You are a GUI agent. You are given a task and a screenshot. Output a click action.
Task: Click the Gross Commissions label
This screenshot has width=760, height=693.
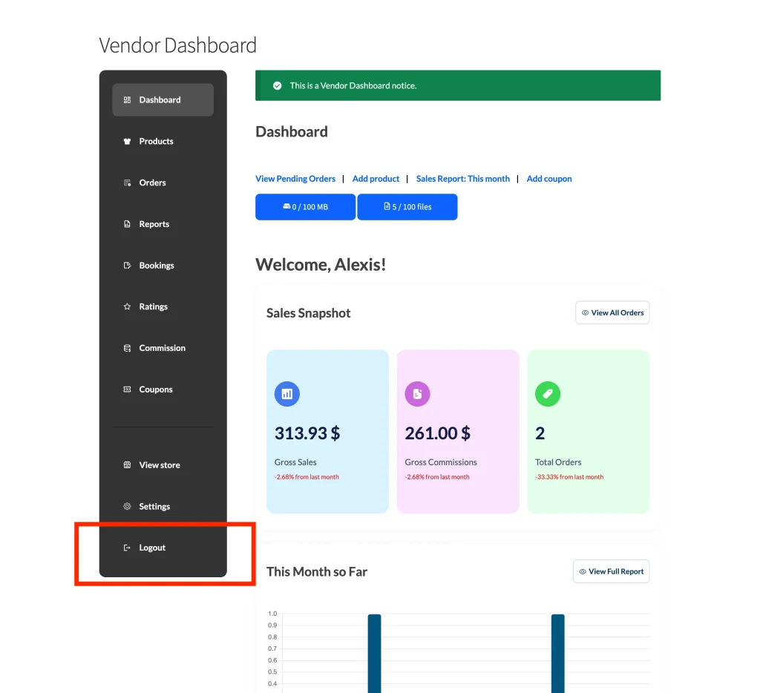click(x=441, y=462)
